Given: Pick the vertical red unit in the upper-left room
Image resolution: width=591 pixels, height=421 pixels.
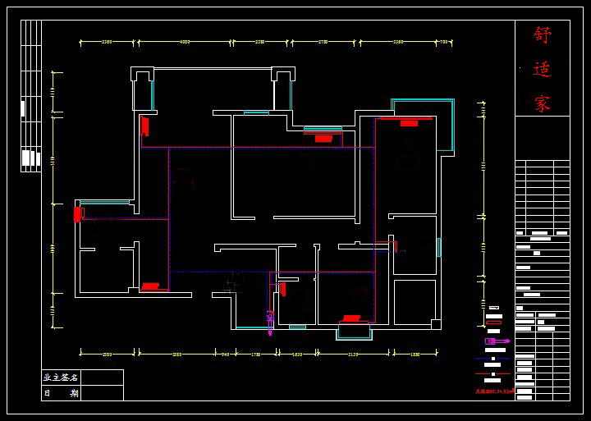Looking at the screenshot, I should [145, 126].
